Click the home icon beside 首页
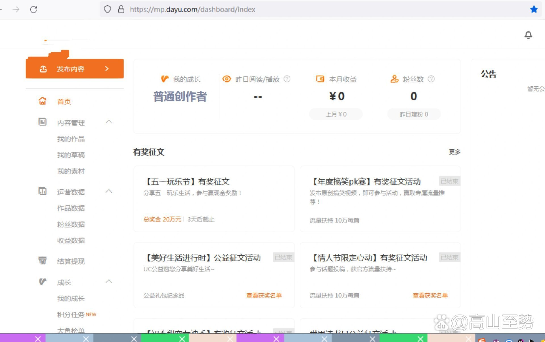 [x=43, y=101]
